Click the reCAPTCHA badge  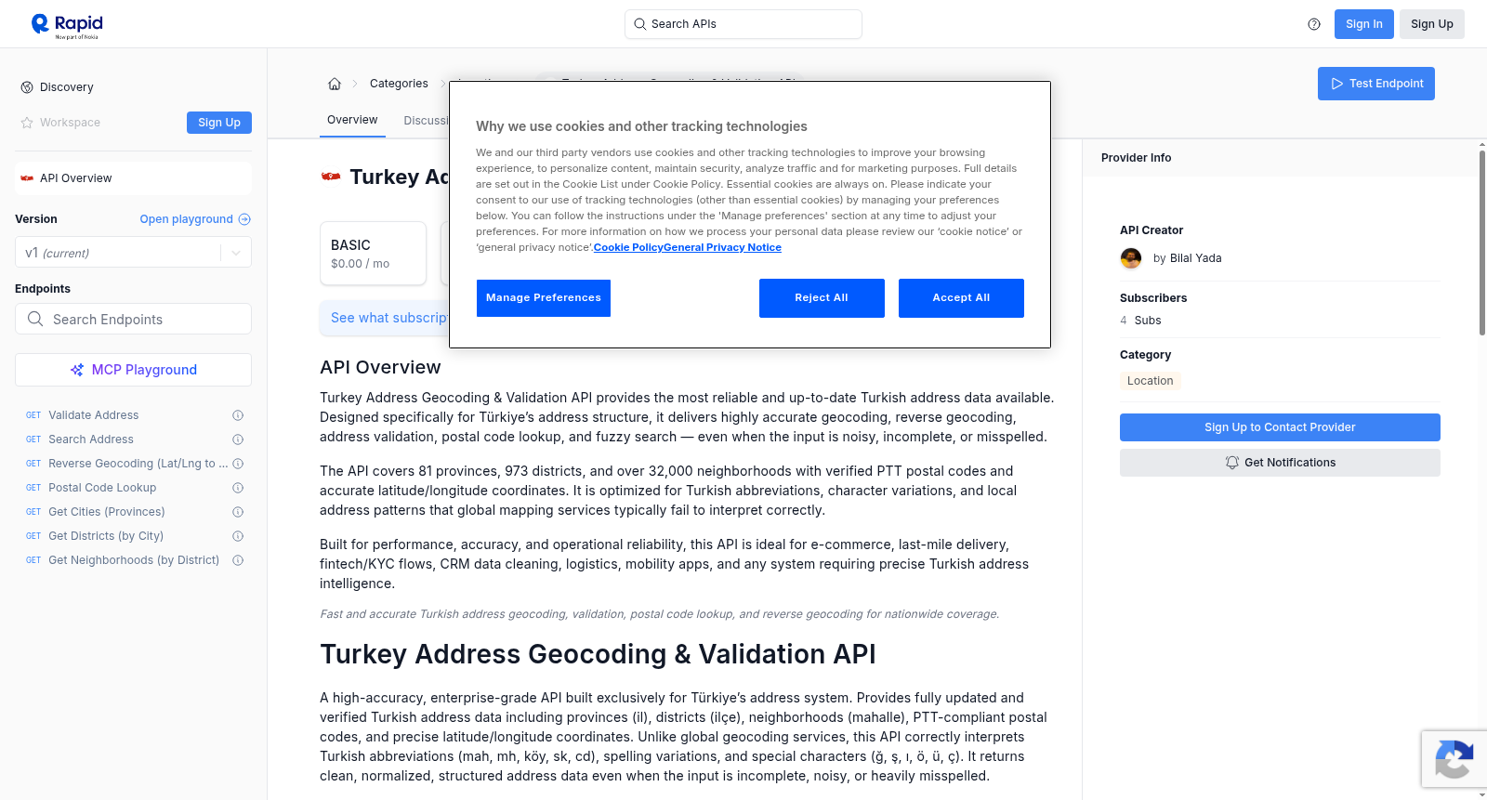(1454, 759)
